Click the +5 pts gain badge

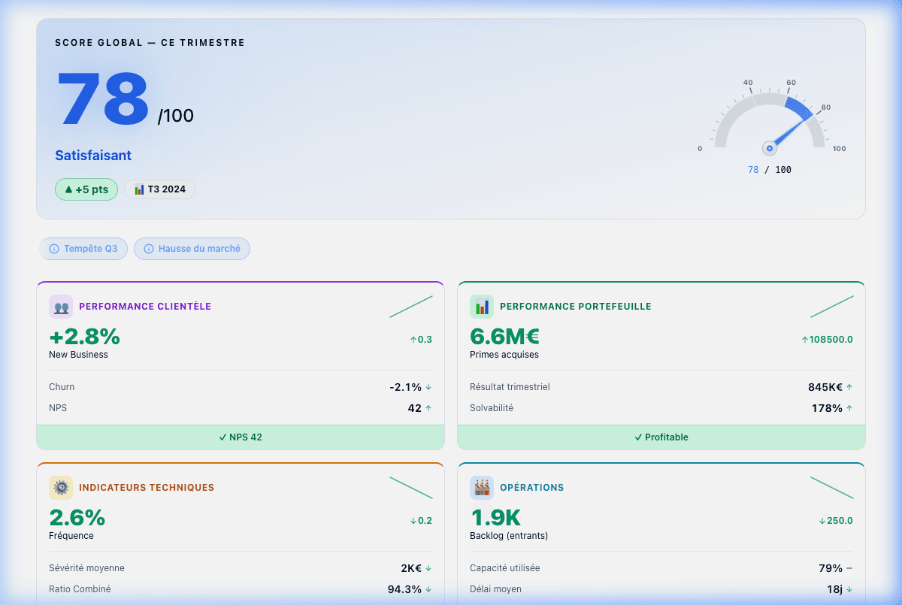pyautogui.click(x=86, y=189)
